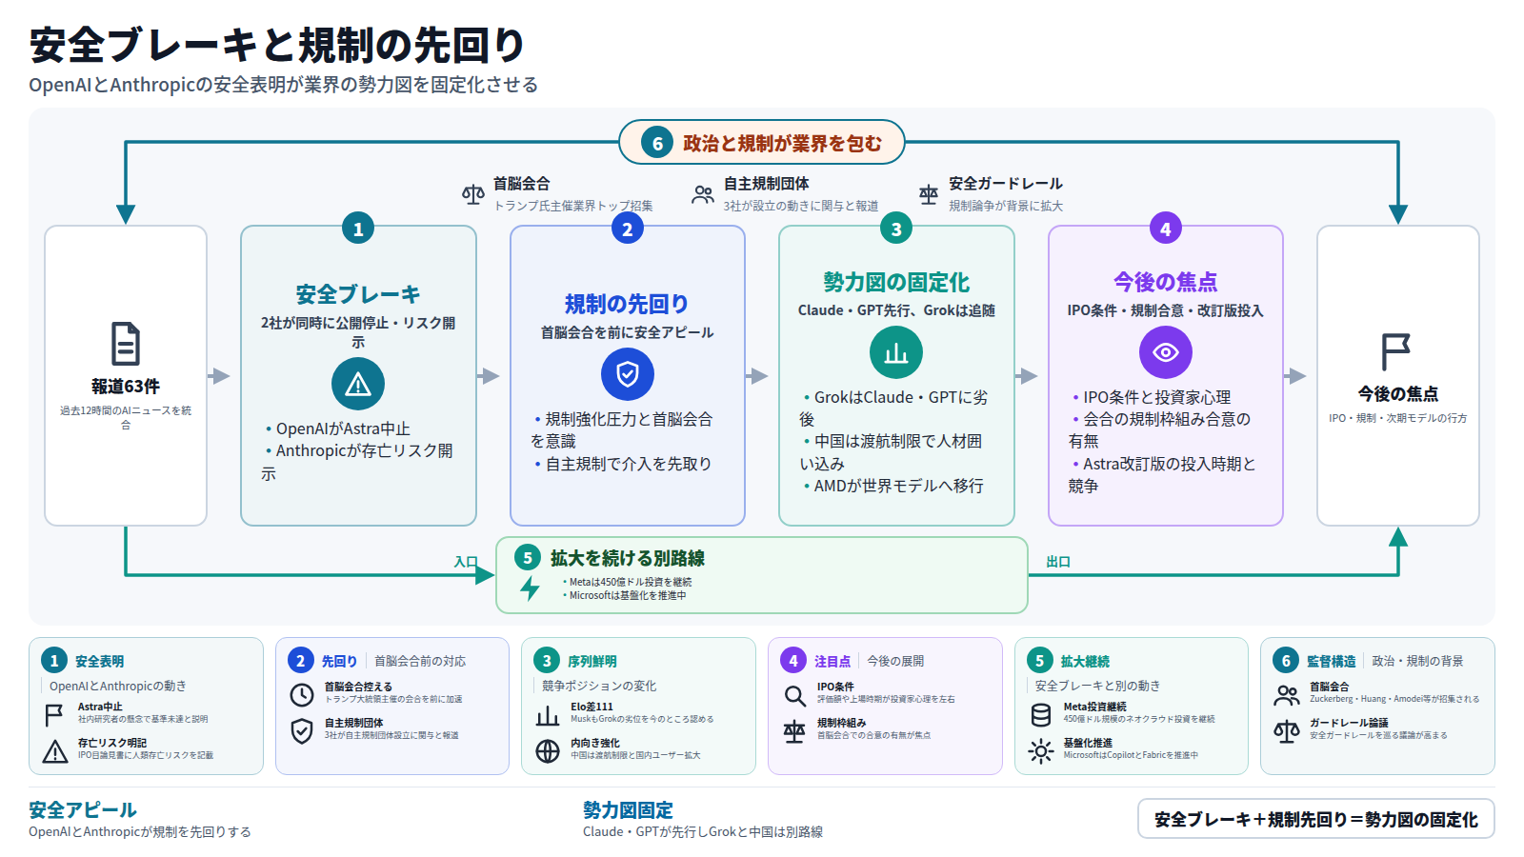The height and width of the screenshot is (857, 1524).
Task: Click the text 規制論争が背景に拡大
Action: 1006,206
